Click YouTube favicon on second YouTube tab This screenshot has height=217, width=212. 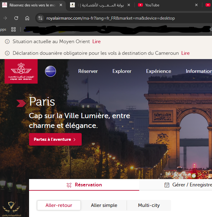(208, 5)
